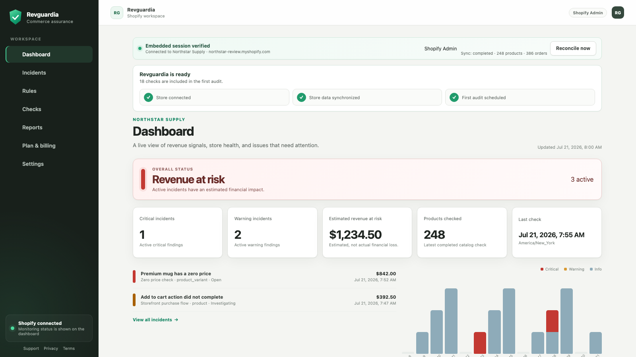This screenshot has height=357, width=636.
Task: Click the Store data synchronized check icon
Action: point(301,97)
